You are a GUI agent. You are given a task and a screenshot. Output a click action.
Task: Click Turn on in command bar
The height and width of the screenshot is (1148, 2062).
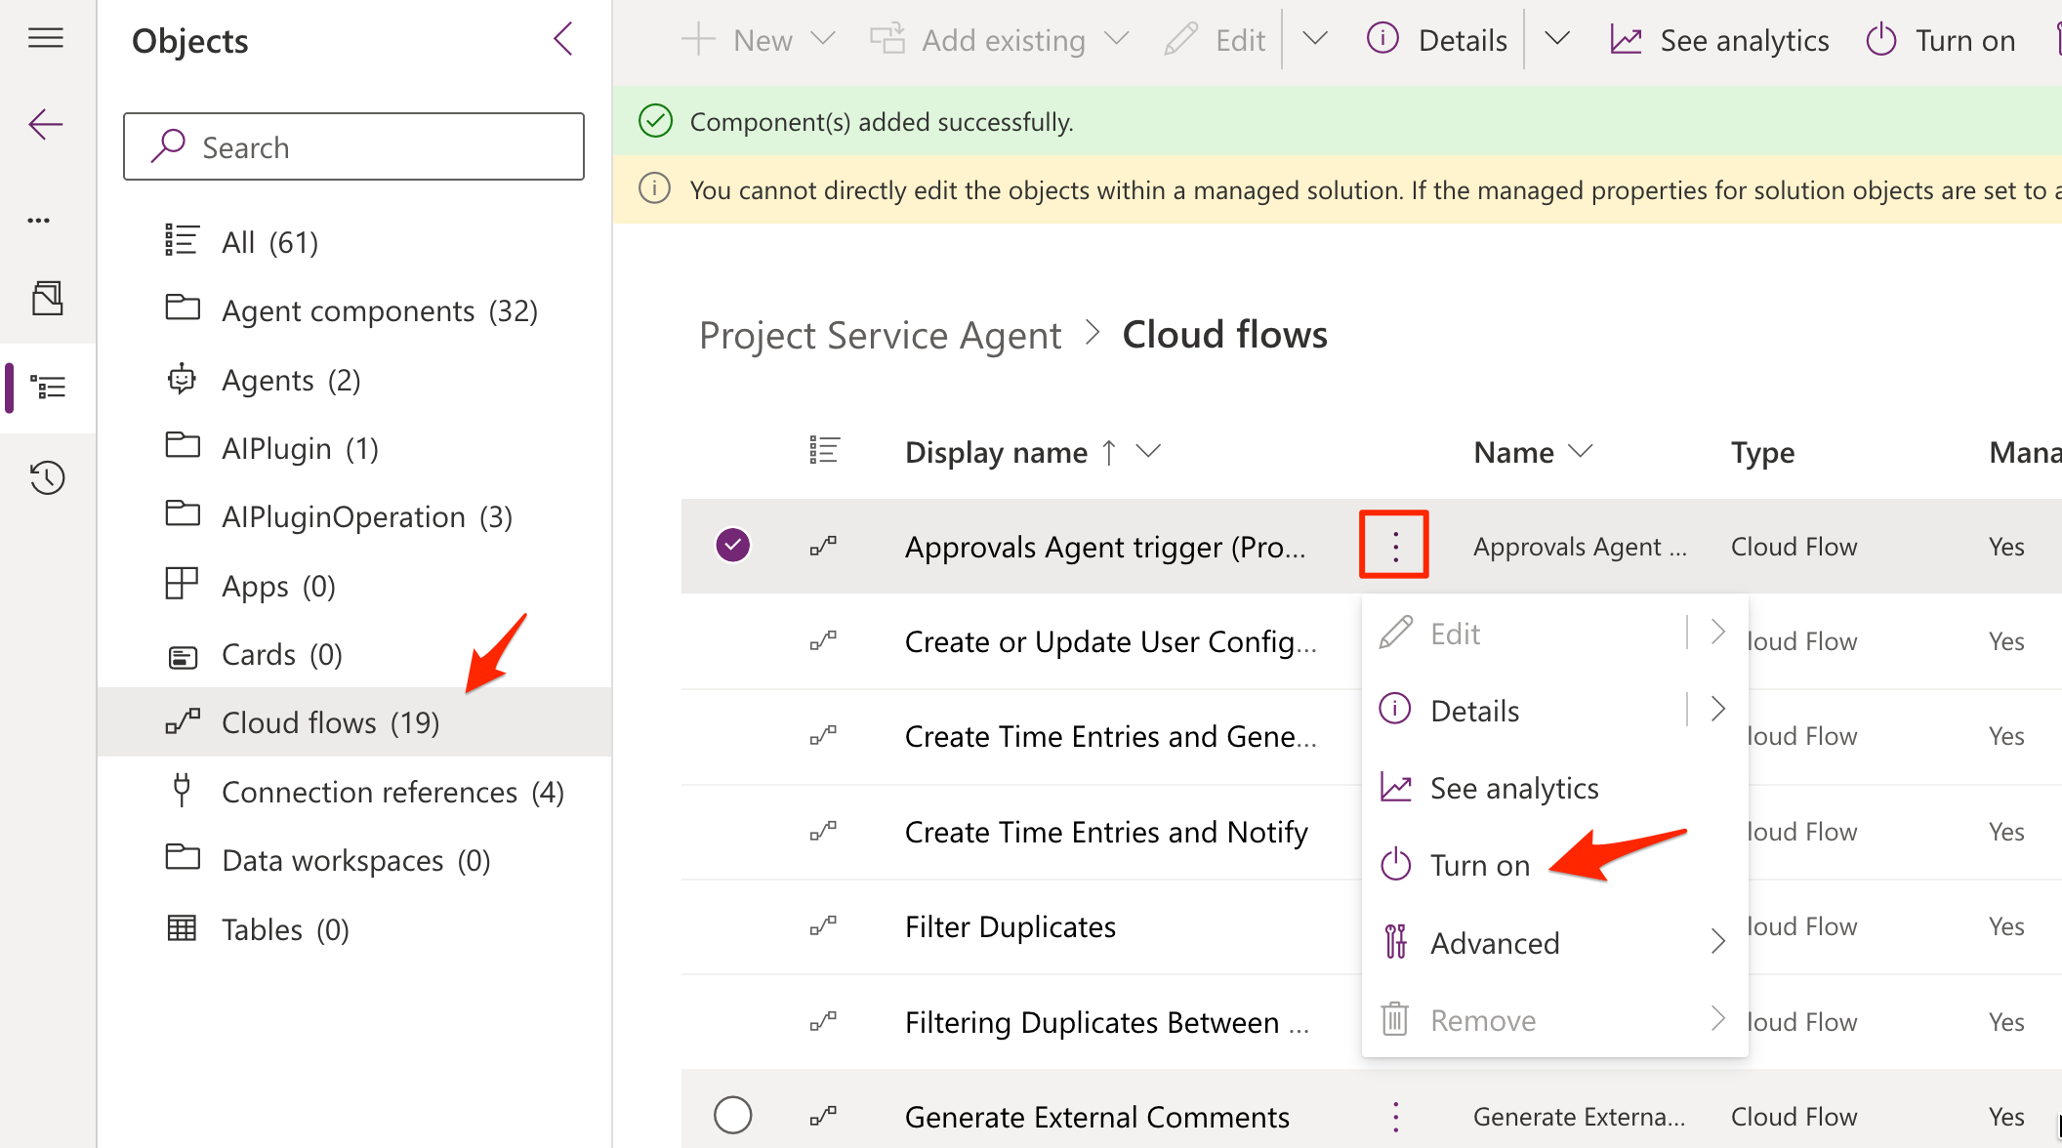(1940, 40)
